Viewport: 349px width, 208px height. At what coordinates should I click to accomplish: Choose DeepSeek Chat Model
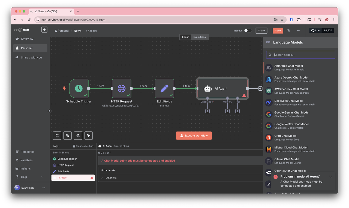(300, 103)
